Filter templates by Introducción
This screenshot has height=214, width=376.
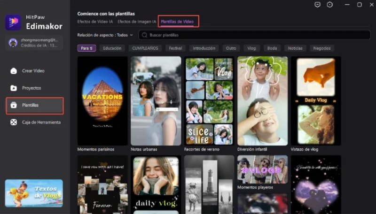click(x=204, y=48)
